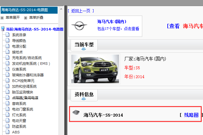Click the document icon next to 点烟器/备用电源
The image size is (203, 135).
8,98
